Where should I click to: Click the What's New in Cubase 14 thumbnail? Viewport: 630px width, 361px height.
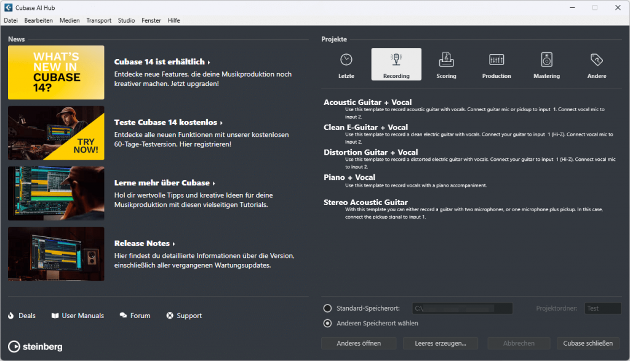56,72
